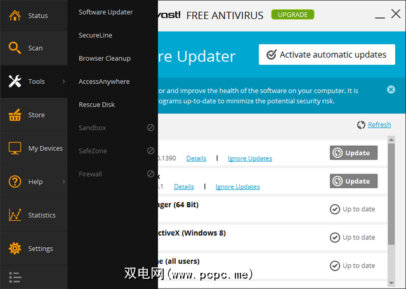Image resolution: width=406 pixels, height=289 pixels.
Task: Select SecureLine in Tools menu
Action: pyautogui.click(x=95, y=35)
